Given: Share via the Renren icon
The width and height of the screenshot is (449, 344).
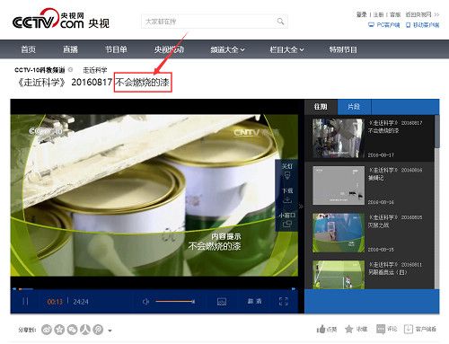Looking at the screenshot, I should tap(85, 330).
